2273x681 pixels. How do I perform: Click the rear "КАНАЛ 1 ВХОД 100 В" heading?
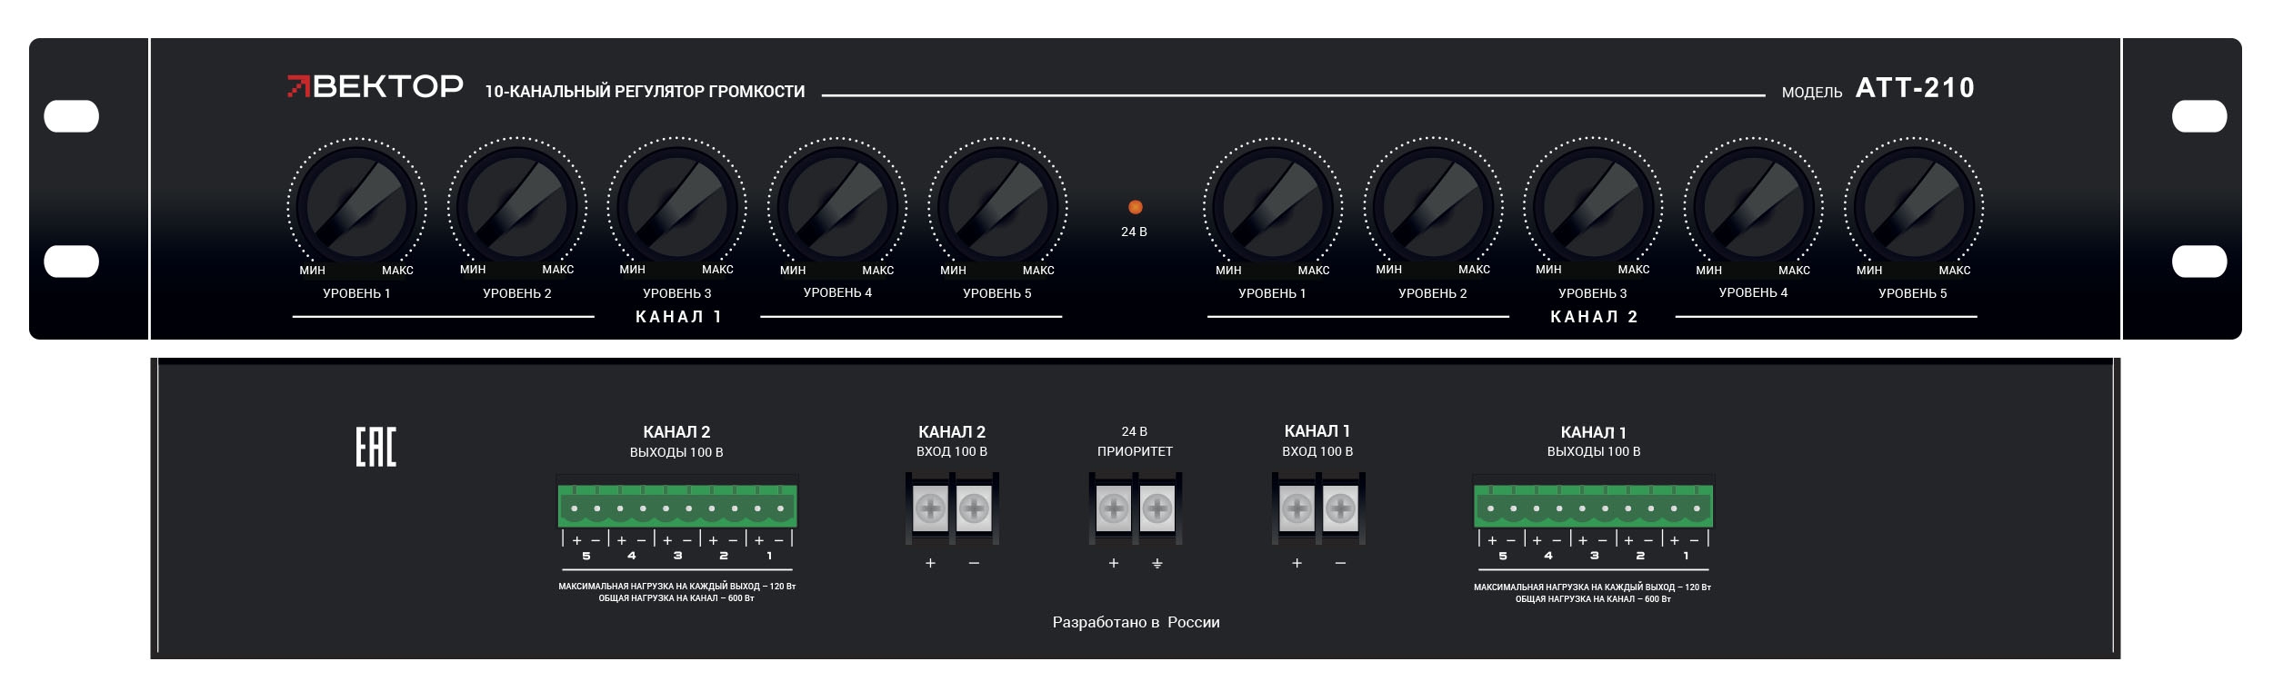point(1317,440)
